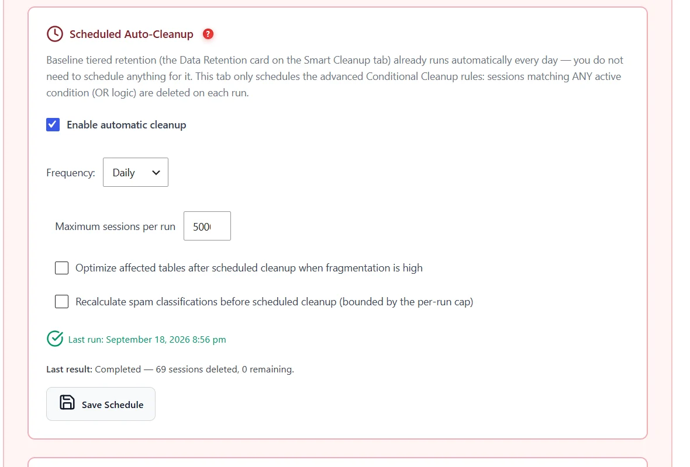The height and width of the screenshot is (467, 690).
Task: Click the red help question mark icon
Action: point(208,34)
